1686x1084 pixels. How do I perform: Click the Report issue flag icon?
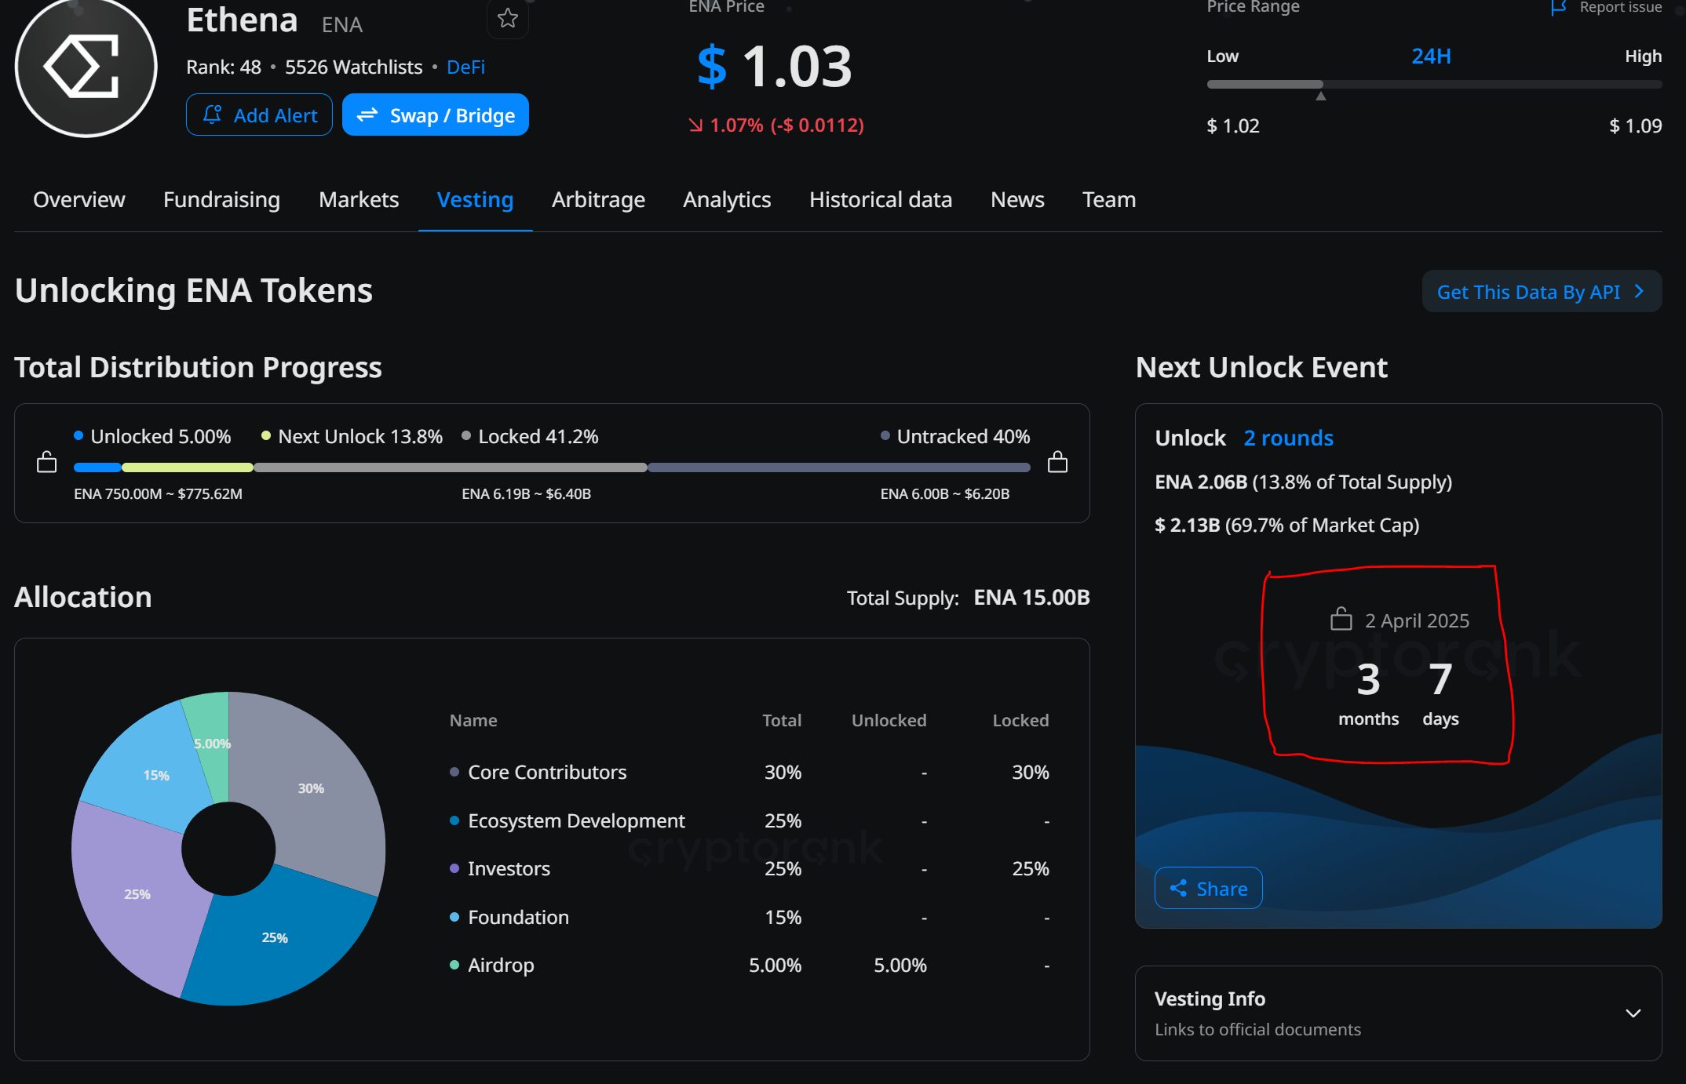point(1559,8)
